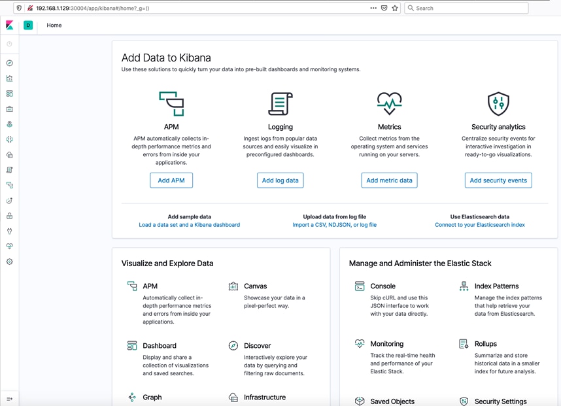Click the "Security analytics" heading

point(498,127)
